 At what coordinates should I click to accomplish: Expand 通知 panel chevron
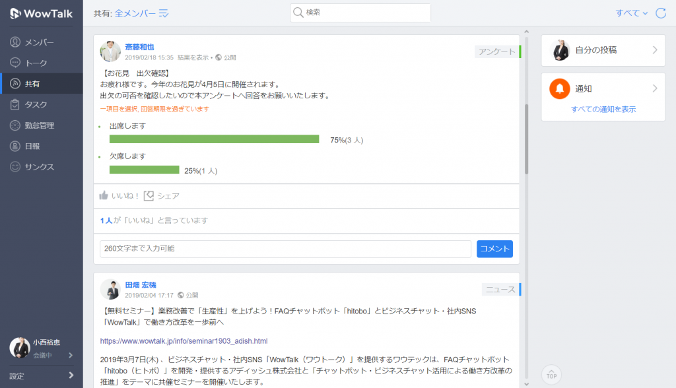click(x=655, y=88)
